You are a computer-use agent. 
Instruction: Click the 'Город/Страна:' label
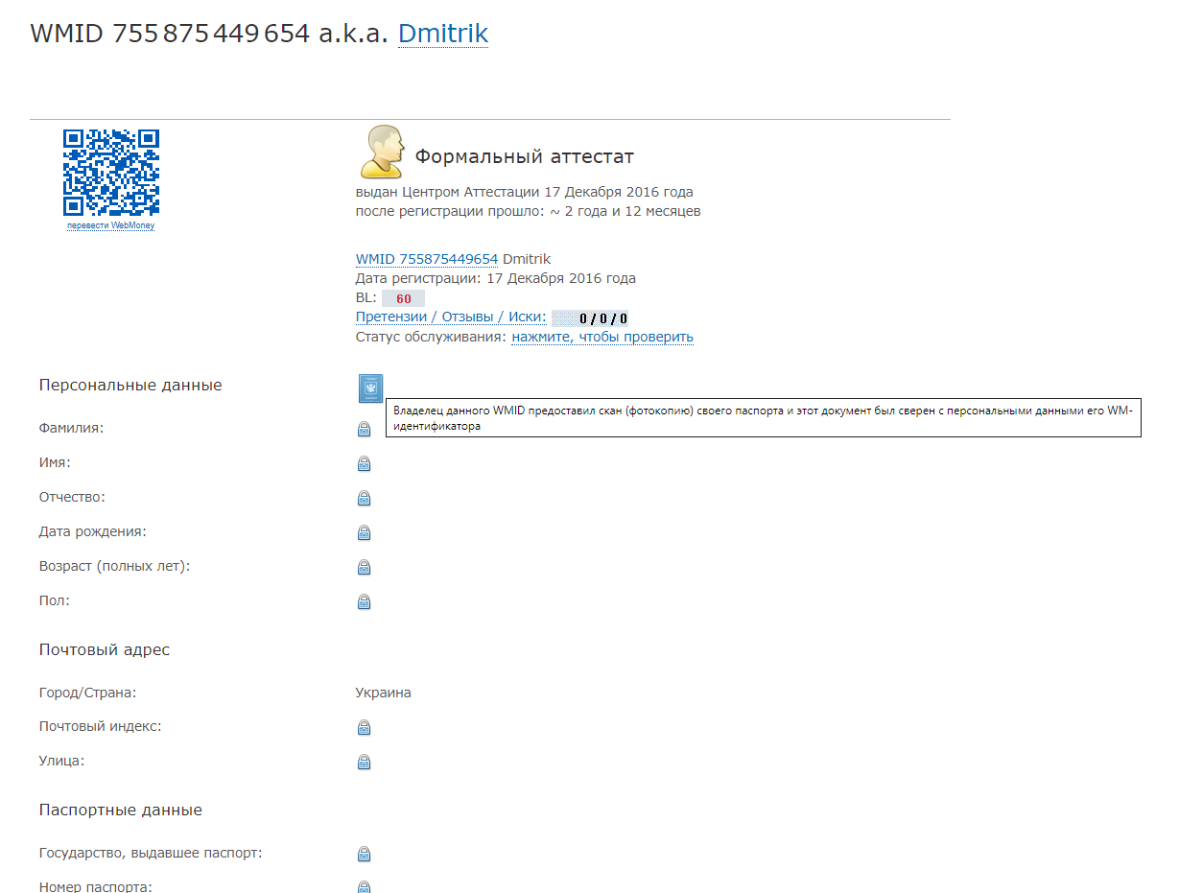pos(88,693)
